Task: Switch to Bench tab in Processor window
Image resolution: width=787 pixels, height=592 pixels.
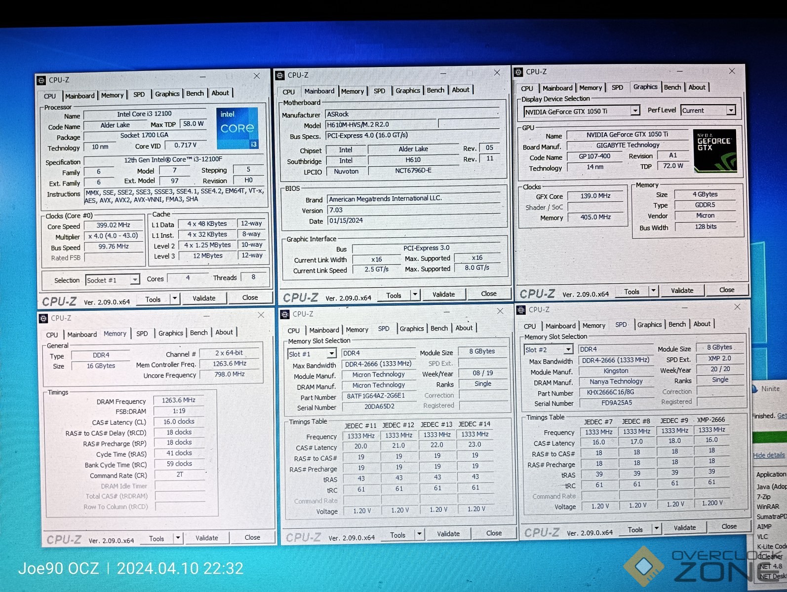Action: [195, 93]
